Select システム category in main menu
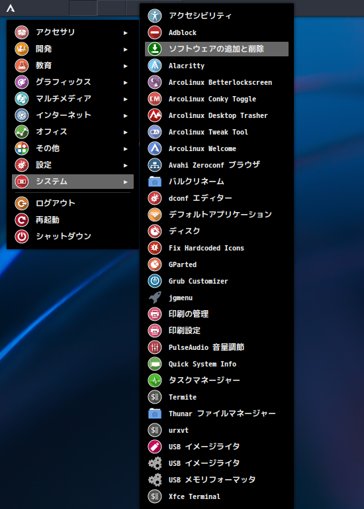The image size is (364, 509). click(73, 182)
